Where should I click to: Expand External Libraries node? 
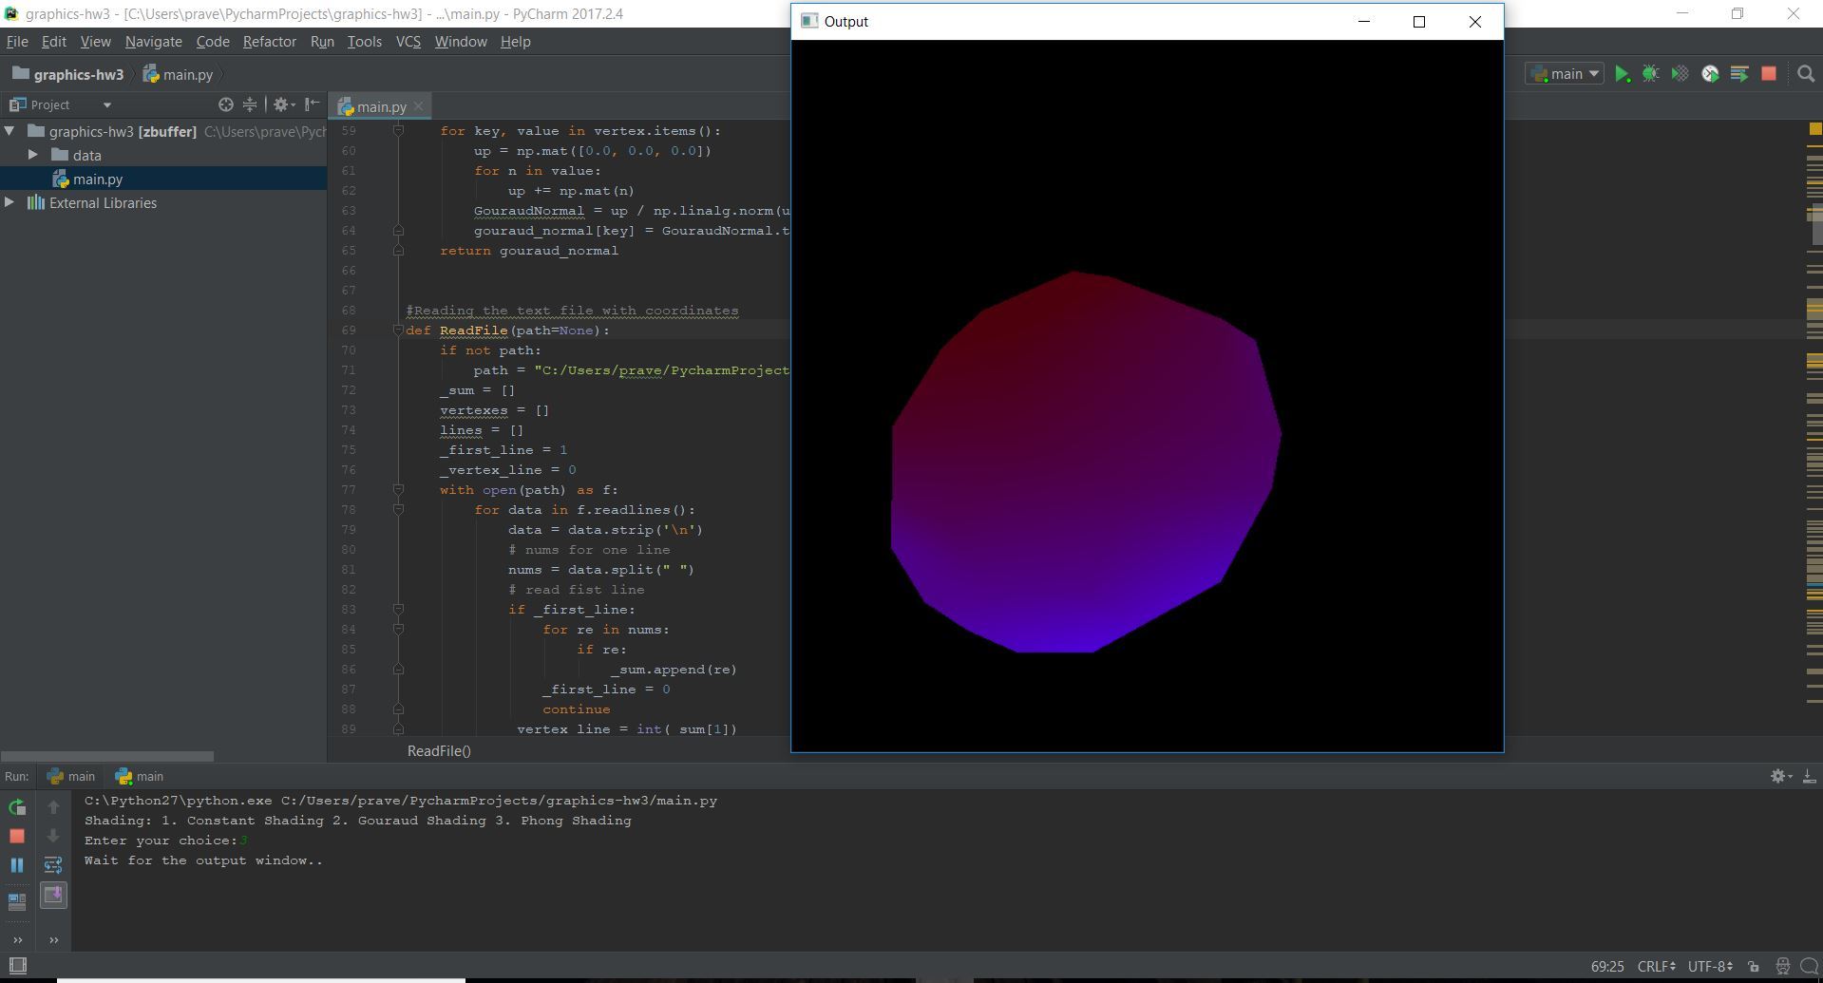pyautogui.click(x=9, y=202)
